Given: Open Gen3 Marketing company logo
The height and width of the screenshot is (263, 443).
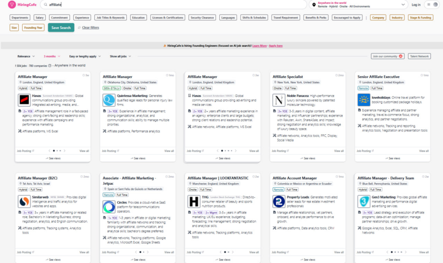Looking at the screenshot, I should coord(364,202).
